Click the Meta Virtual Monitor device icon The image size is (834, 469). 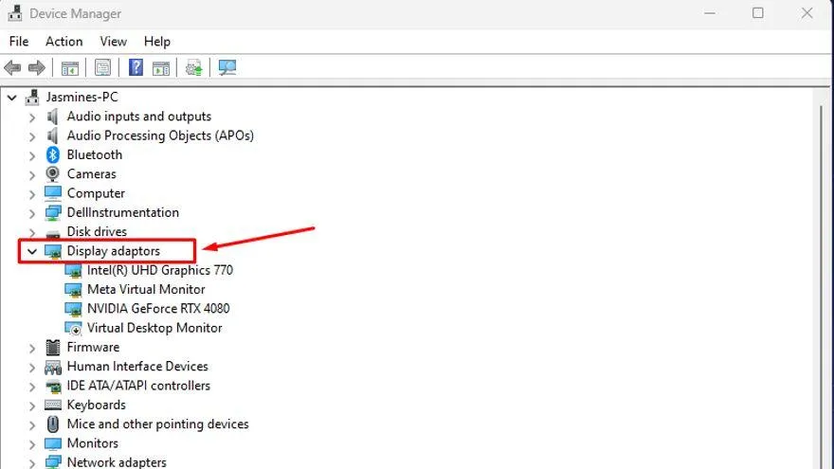pyautogui.click(x=73, y=290)
